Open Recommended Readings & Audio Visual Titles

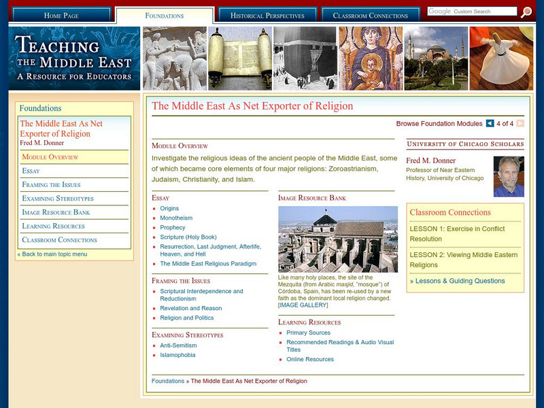(x=340, y=346)
